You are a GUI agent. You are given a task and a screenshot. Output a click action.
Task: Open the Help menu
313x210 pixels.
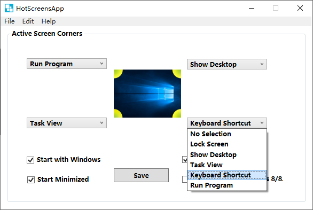point(49,21)
